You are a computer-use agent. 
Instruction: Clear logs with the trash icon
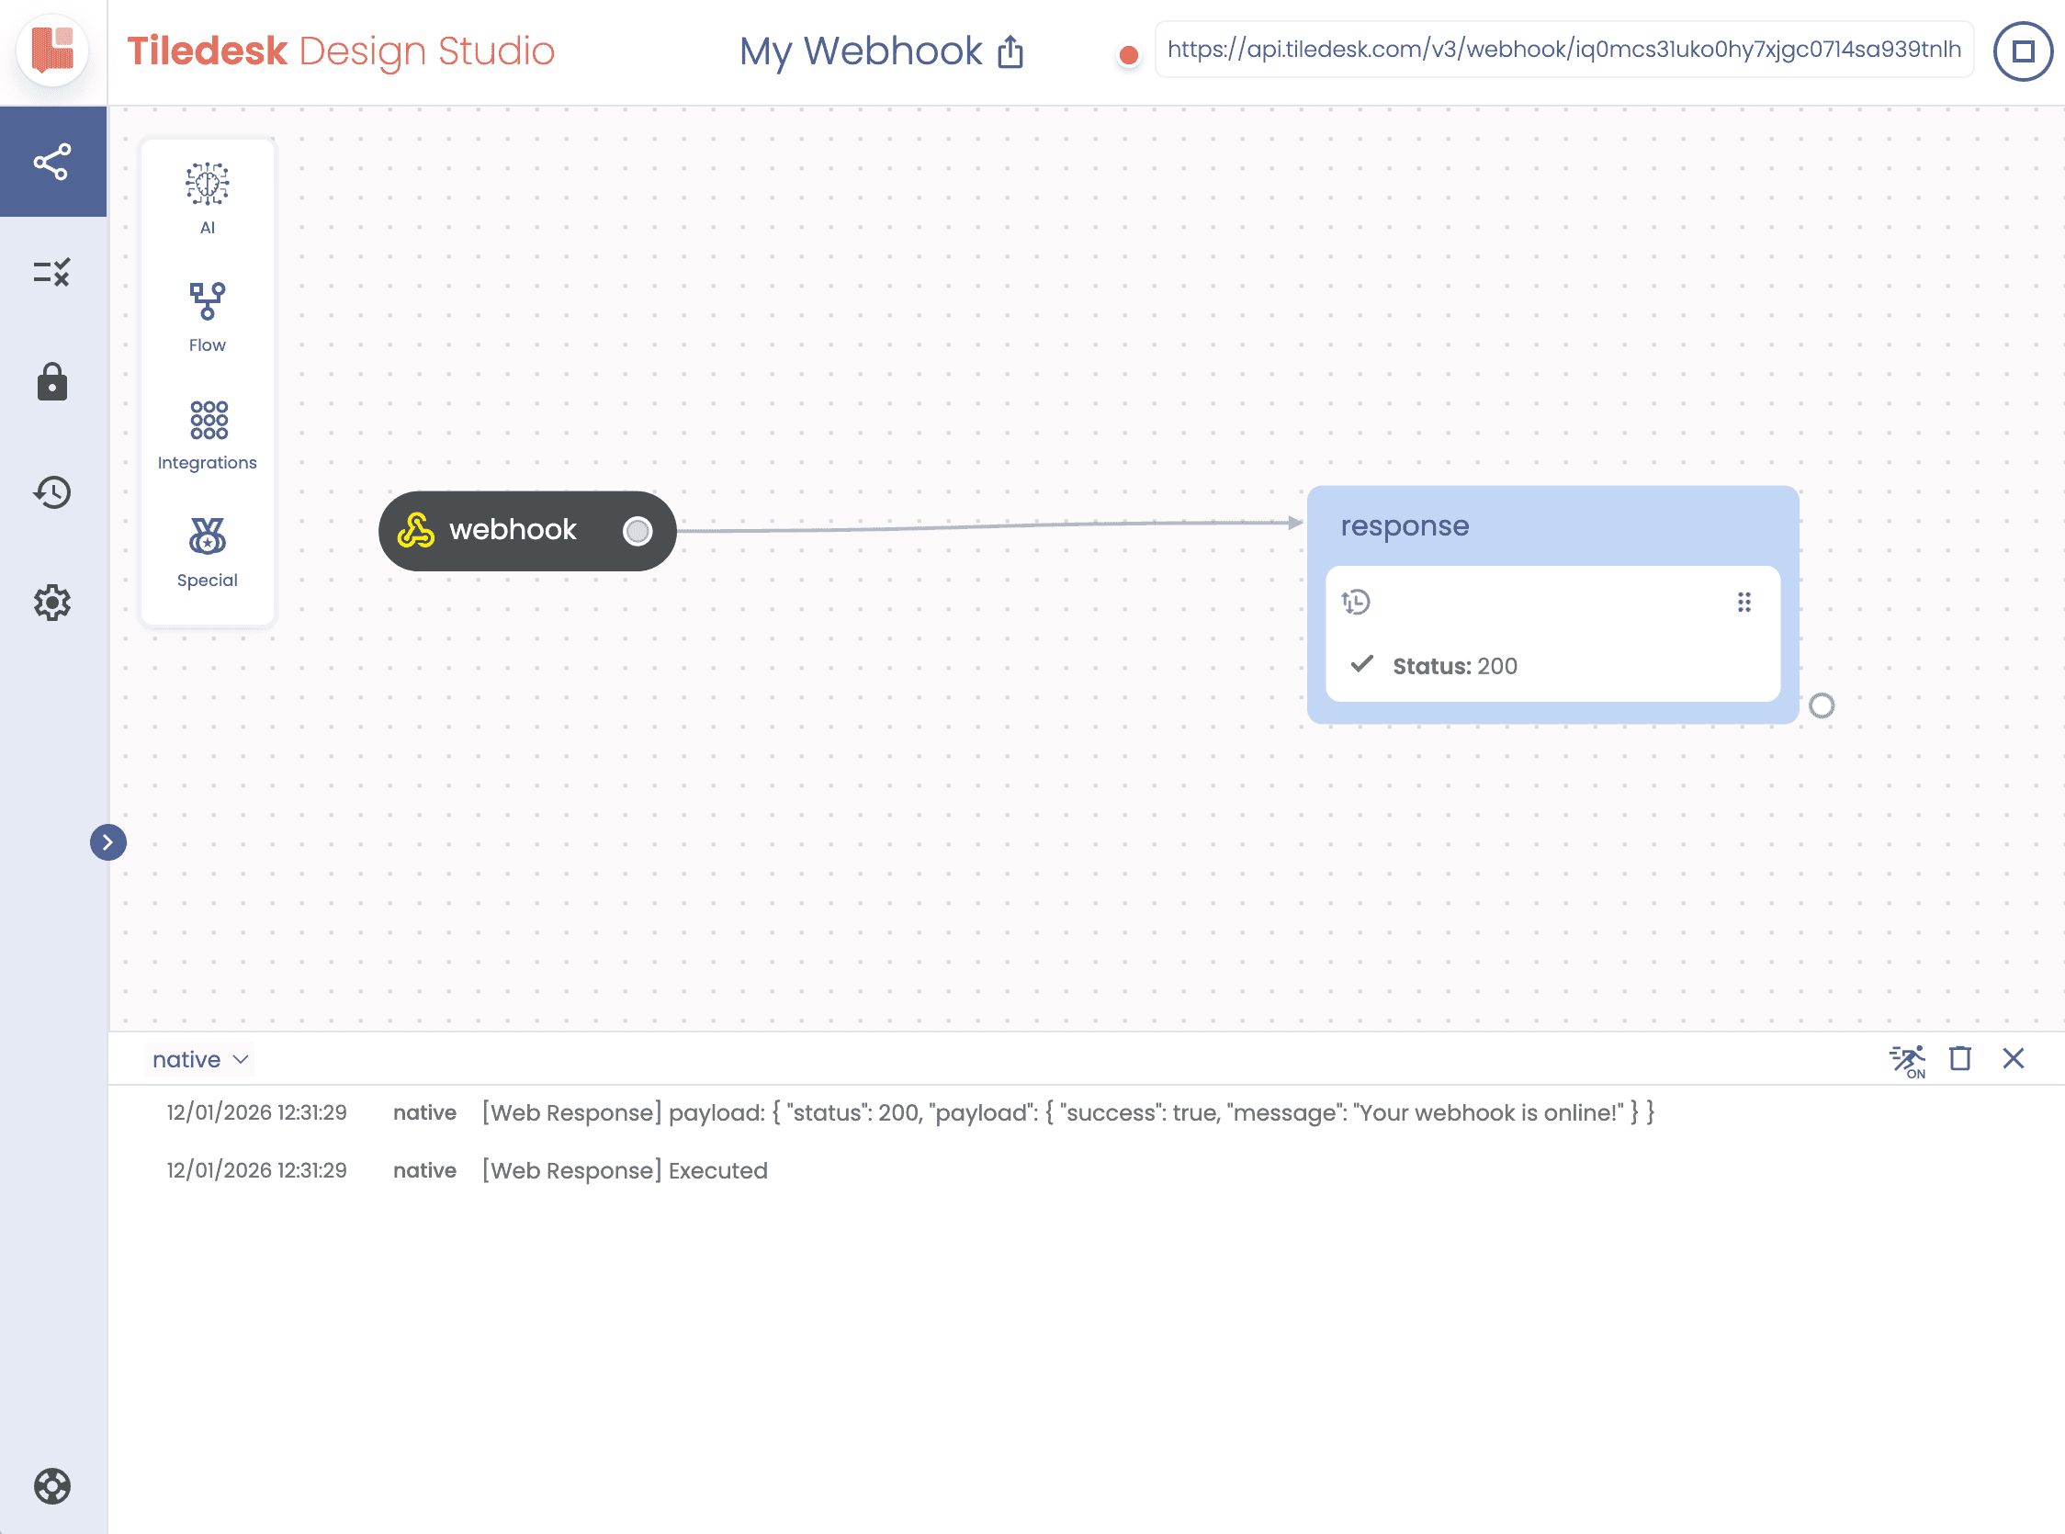[x=1959, y=1058]
